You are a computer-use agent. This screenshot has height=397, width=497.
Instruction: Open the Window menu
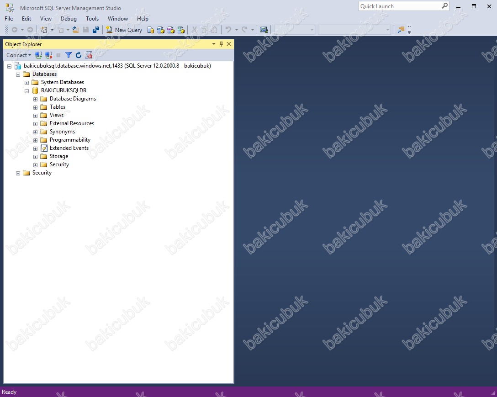coord(117,19)
